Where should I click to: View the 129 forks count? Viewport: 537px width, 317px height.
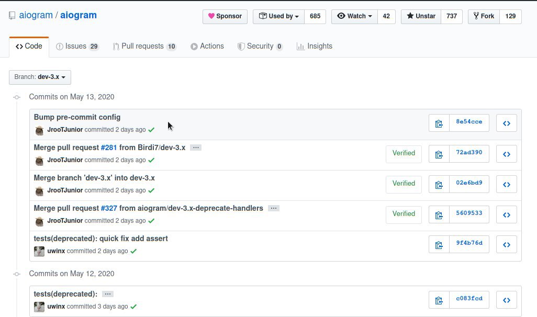click(510, 16)
